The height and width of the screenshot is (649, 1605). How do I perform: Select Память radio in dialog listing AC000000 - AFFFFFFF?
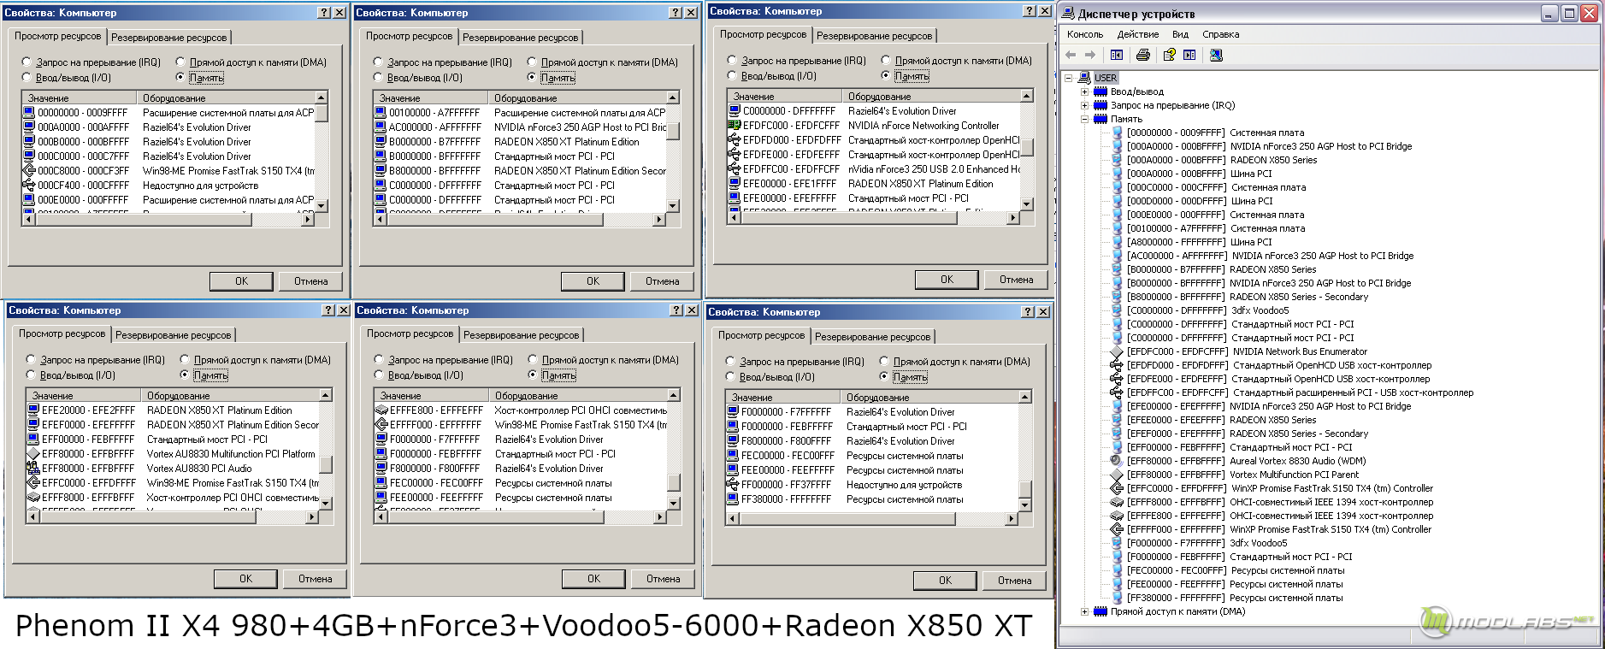click(532, 77)
